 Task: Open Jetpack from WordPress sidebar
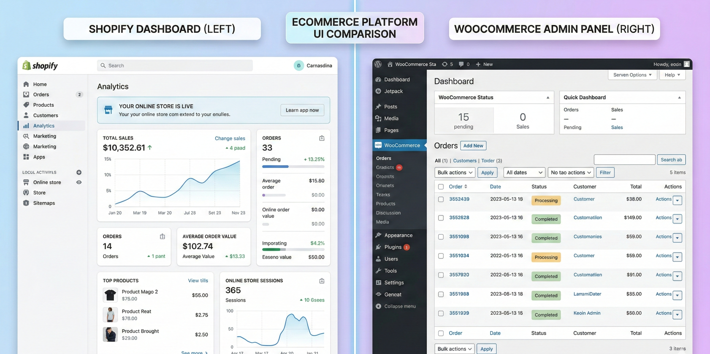(393, 91)
